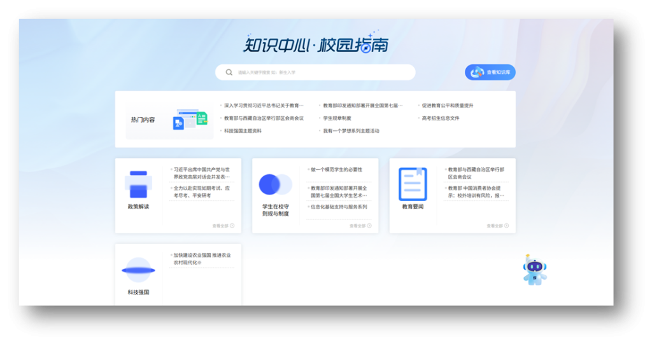Click the 政策解读 category icon

coord(138,184)
